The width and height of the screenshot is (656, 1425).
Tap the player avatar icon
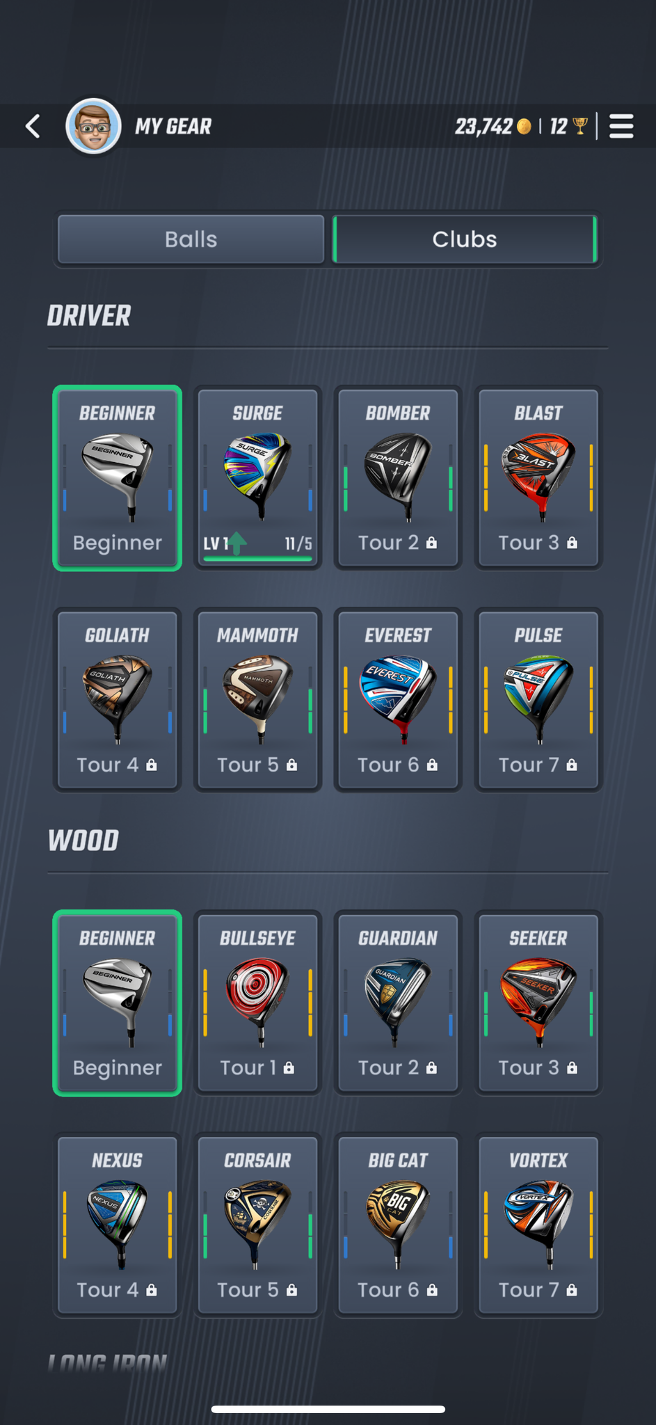pos(93,126)
